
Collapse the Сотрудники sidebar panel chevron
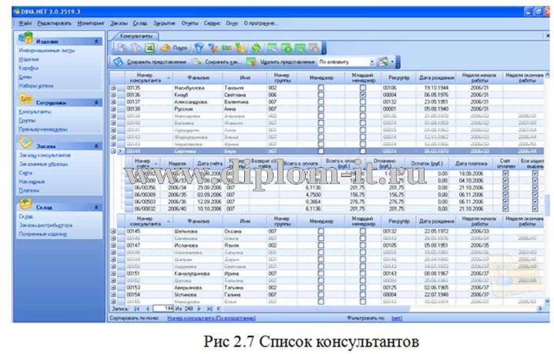pos(96,102)
